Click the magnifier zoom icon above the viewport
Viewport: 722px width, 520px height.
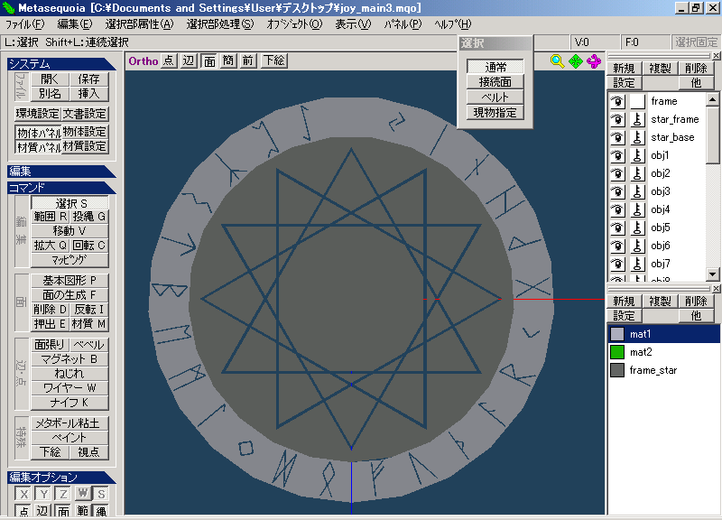coord(557,61)
